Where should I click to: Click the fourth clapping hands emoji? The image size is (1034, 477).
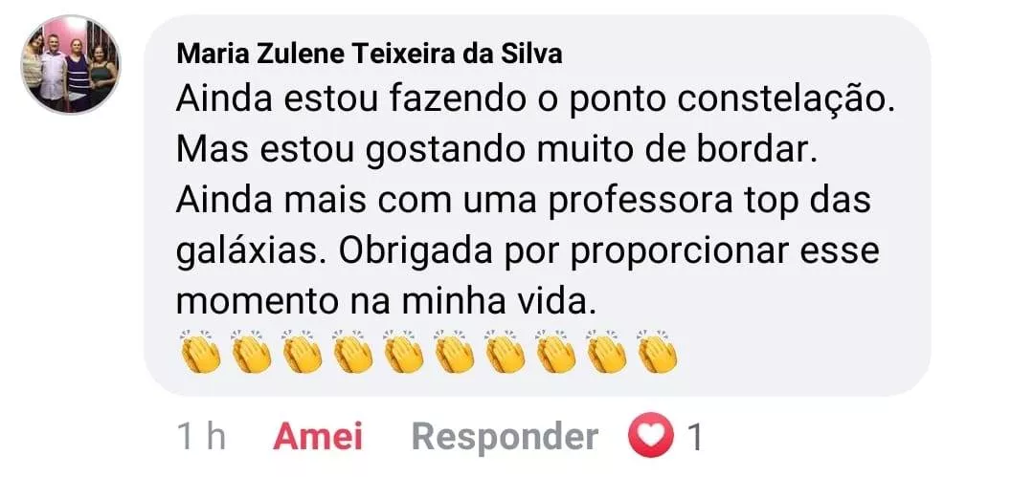(352, 351)
